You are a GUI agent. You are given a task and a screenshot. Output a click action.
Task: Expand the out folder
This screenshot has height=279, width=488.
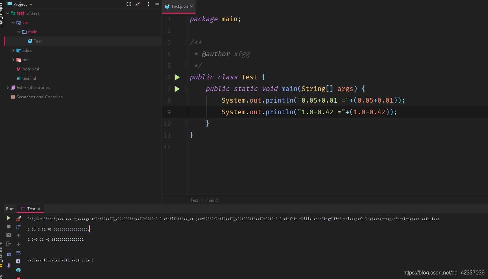(13, 60)
